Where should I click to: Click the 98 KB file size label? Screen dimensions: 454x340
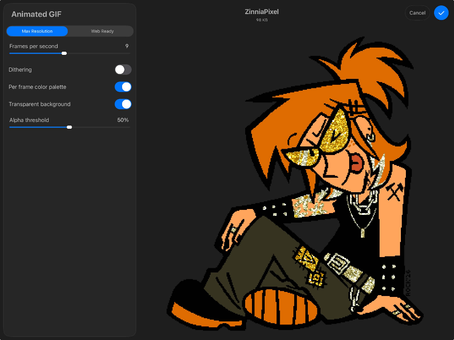tap(262, 20)
